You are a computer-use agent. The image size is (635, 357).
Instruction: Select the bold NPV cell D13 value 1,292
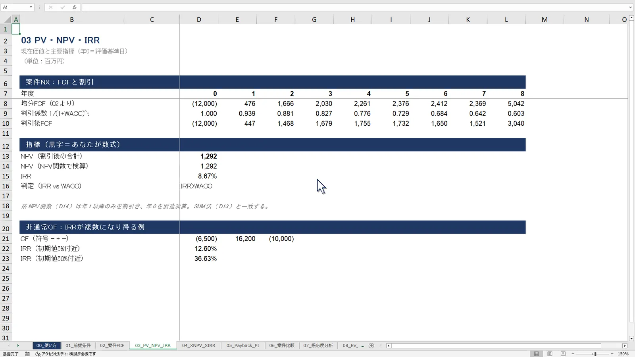click(199, 156)
